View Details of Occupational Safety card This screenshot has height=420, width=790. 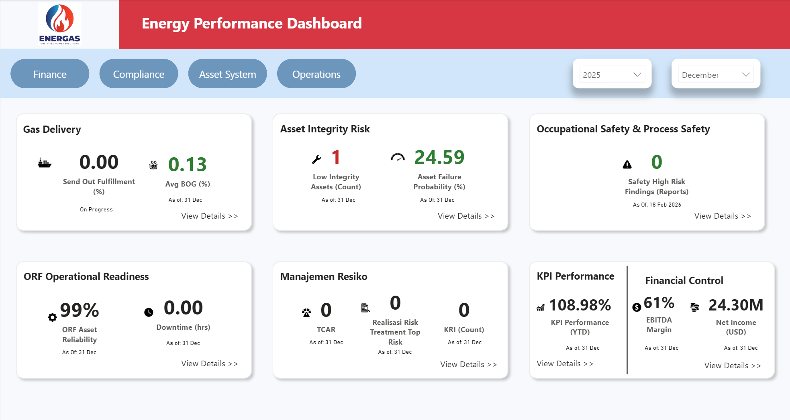point(723,216)
